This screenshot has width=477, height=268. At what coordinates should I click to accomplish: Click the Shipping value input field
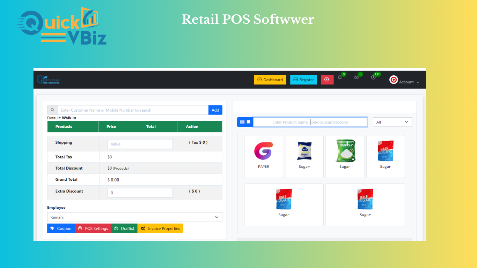(140, 144)
